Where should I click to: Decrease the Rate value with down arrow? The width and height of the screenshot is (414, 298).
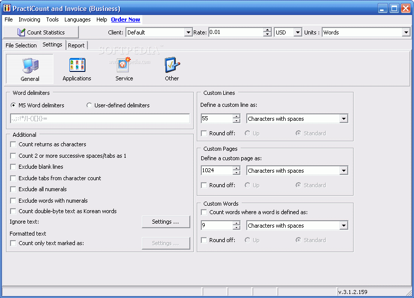pyautogui.click(x=267, y=34)
